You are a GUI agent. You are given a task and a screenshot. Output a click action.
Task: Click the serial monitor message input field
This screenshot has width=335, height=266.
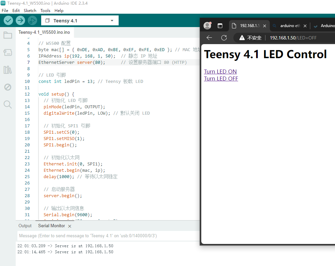coord(109,236)
